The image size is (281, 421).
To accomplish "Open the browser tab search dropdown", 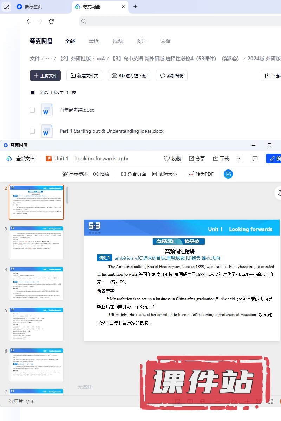I will click(6, 7).
